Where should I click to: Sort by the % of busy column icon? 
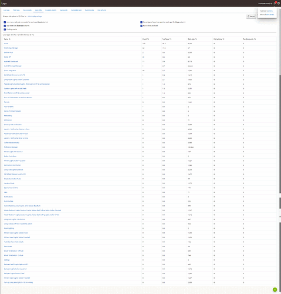tap(171, 39)
